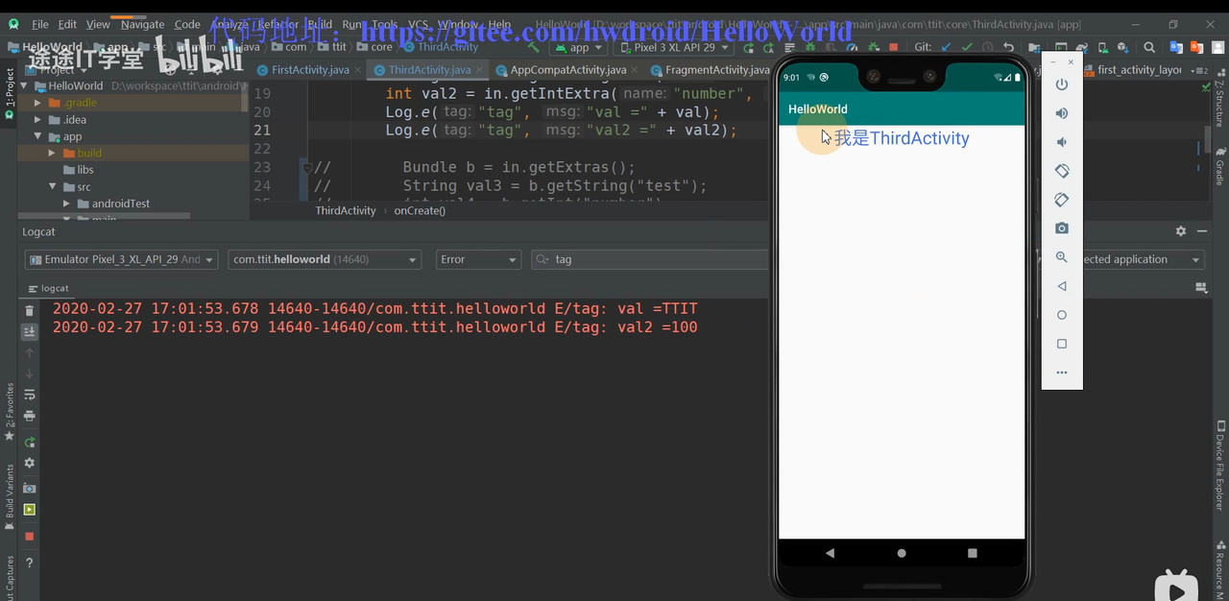Open the com.ttit.helloworld process dropdown

(x=325, y=259)
